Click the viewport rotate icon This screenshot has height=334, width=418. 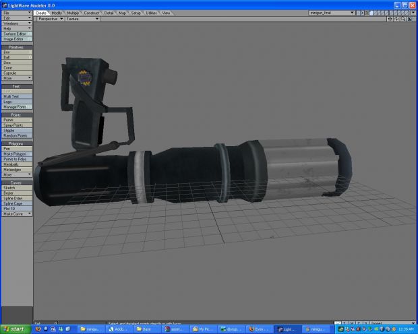(396, 19)
